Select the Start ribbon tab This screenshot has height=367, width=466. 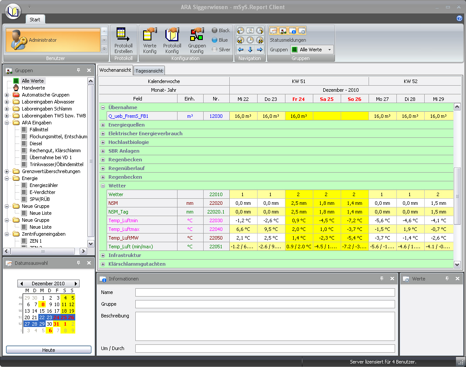point(35,20)
